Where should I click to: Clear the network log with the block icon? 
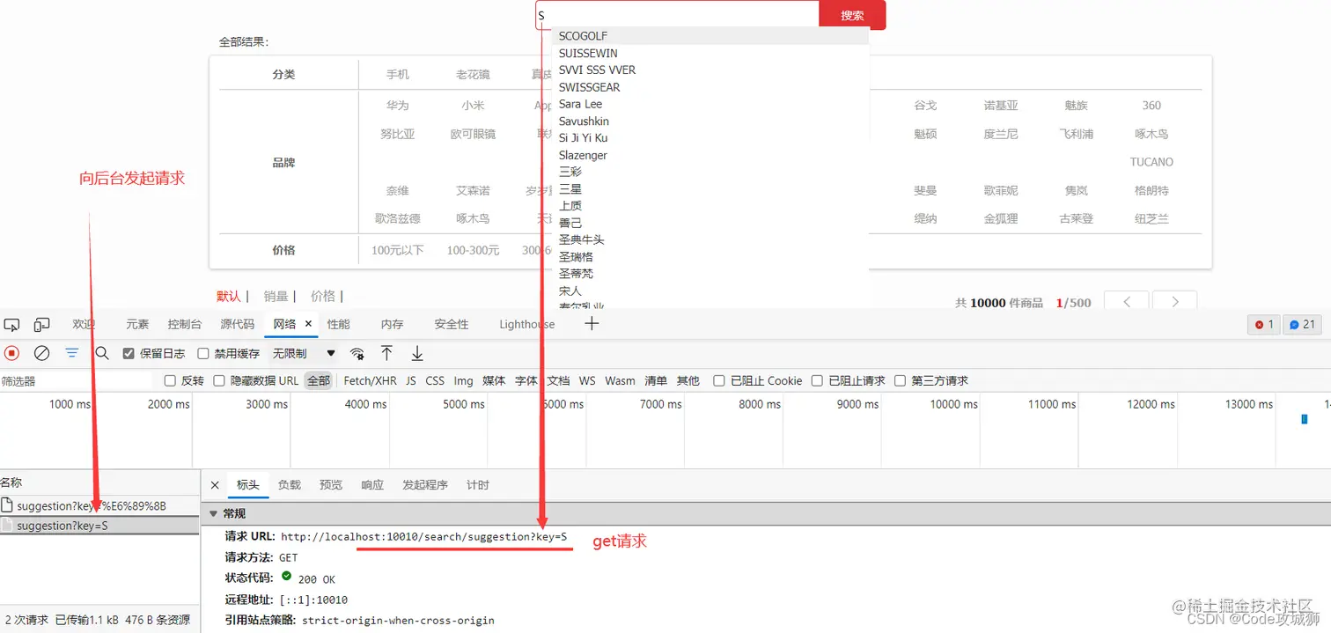(x=41, y=353)
